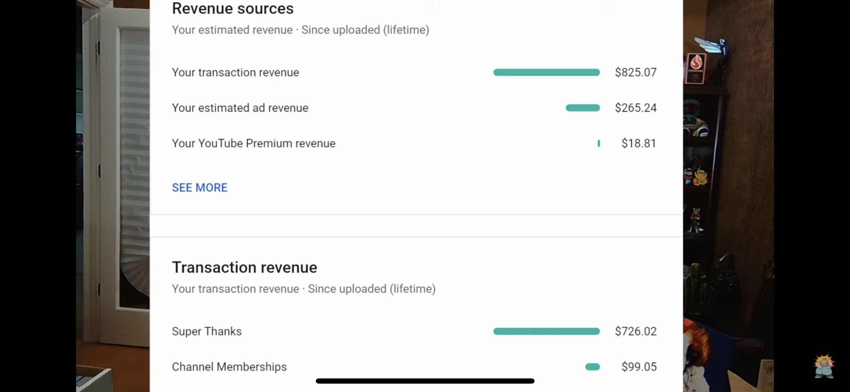Select 'Your YouTube Premium revenue' row label
The width and height of the screenshot is (850, 392).
[254, 143]
